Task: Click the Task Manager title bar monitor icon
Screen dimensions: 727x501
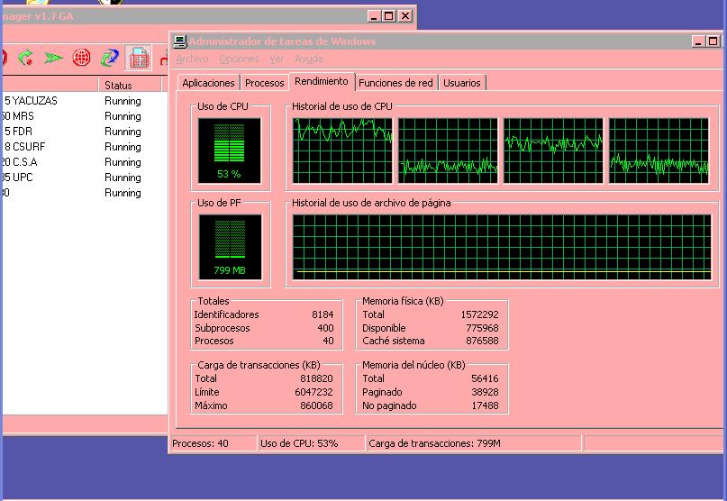Action: tap(180, 41)
